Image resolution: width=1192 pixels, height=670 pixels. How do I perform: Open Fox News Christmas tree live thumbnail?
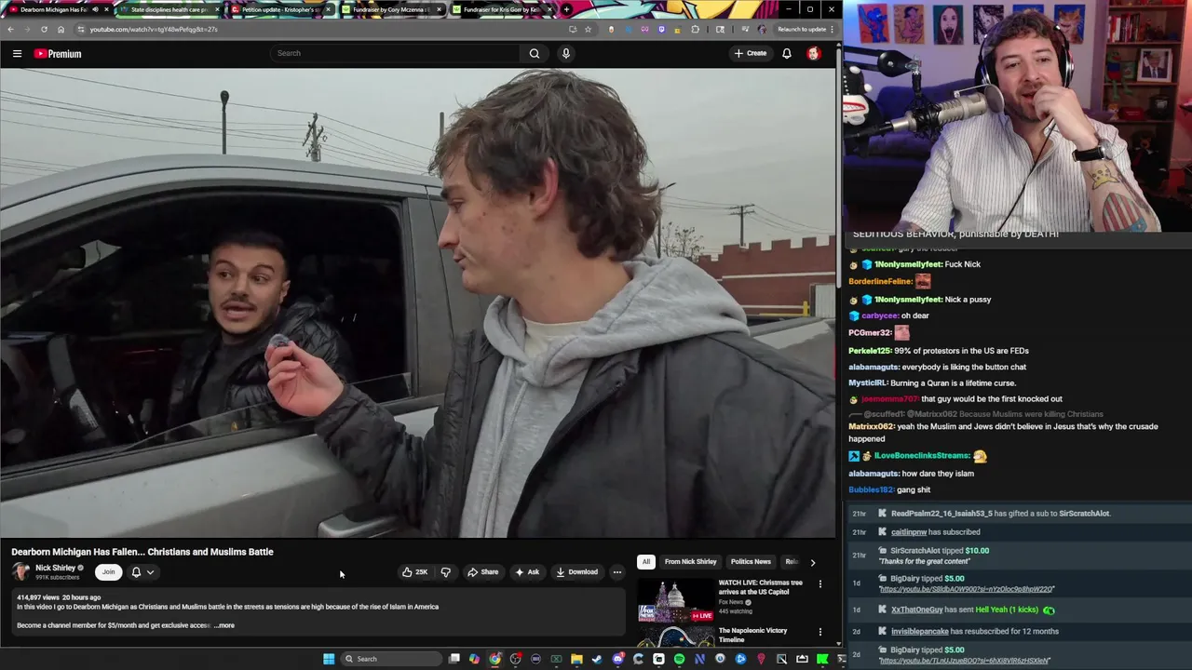[x=676, y=600]
